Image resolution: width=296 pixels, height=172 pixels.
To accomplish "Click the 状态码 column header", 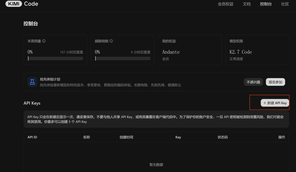I will tap(223, 137).
